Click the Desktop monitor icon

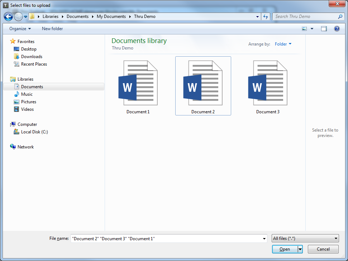tap(16, 49)
